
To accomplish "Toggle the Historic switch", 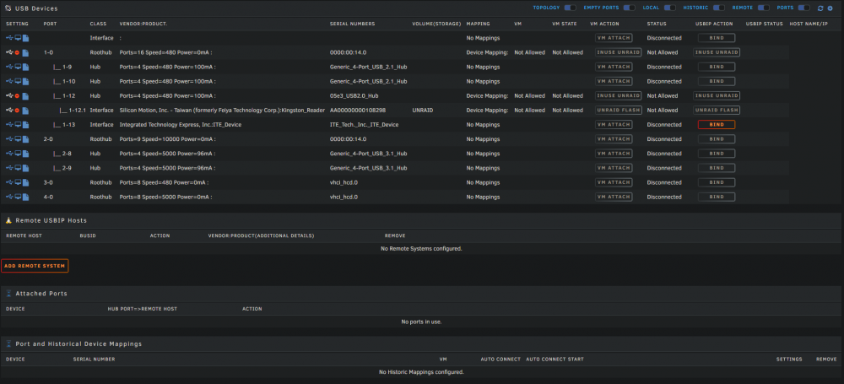I will pyautogui.click(x=718, y=8).
